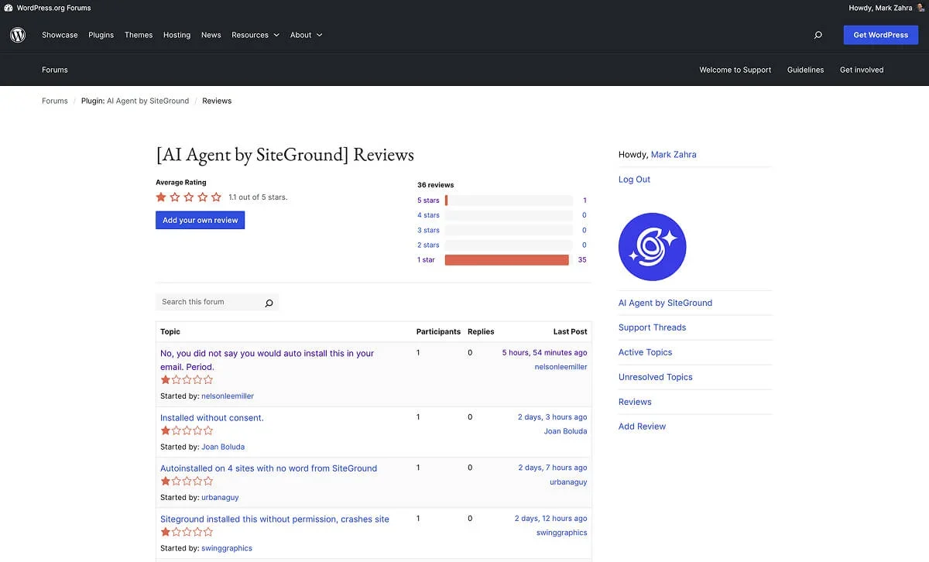
Task: Filter reviews by 5 stars
Action: [x=428, y=200]
